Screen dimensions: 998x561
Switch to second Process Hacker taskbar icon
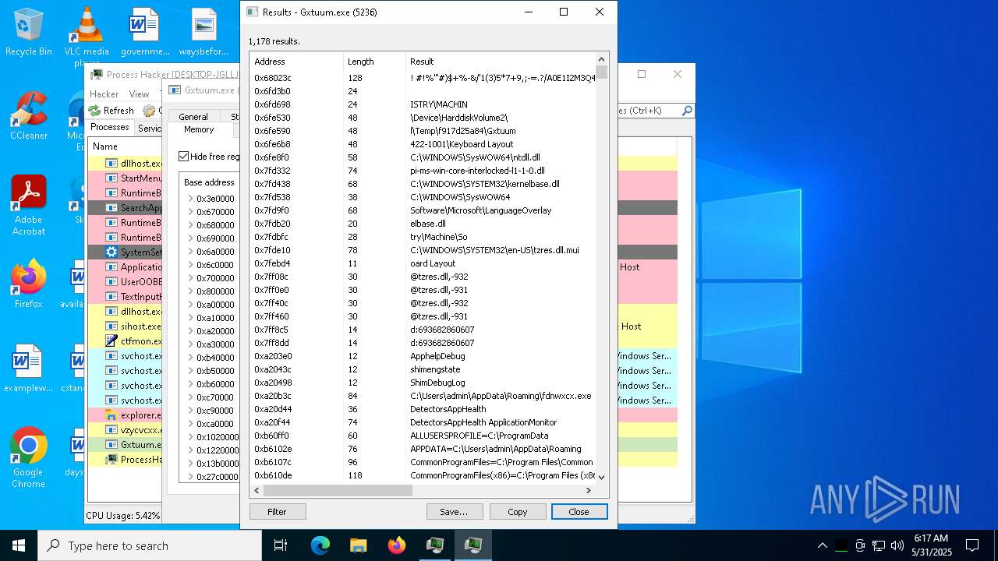click(473, 545)
